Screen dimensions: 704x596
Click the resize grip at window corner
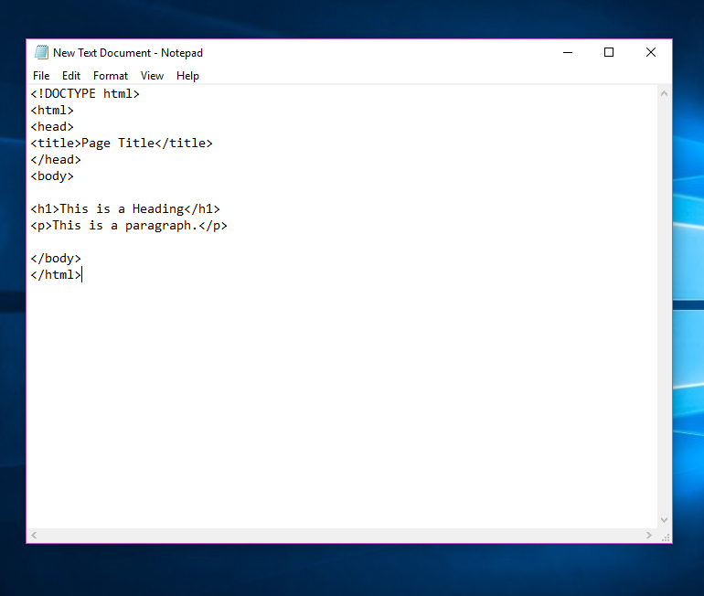(x=665, y=536)
